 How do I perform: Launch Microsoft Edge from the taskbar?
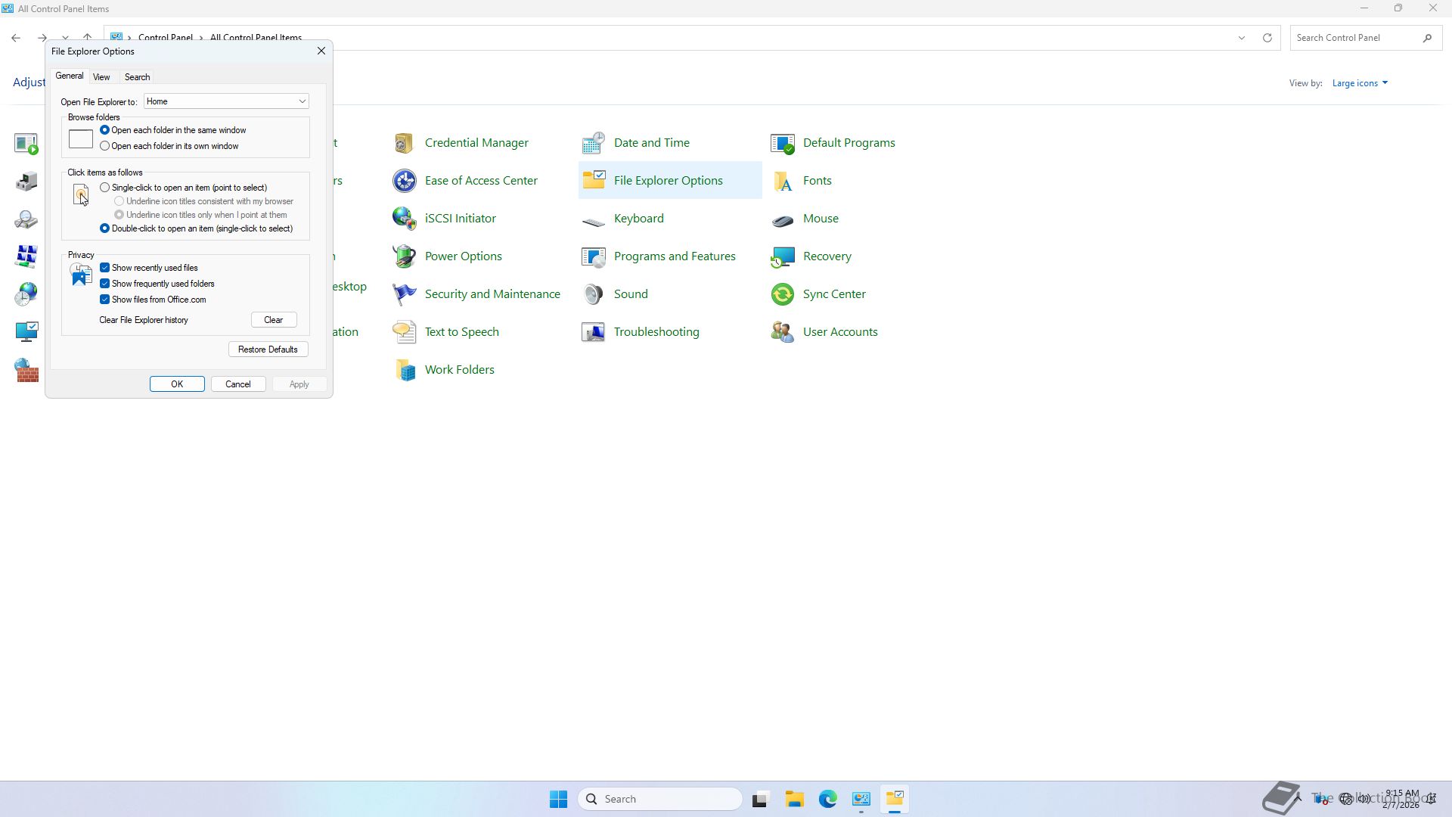827,799
